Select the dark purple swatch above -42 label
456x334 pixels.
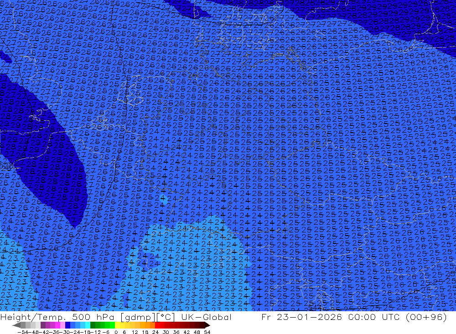coord(43,325)
